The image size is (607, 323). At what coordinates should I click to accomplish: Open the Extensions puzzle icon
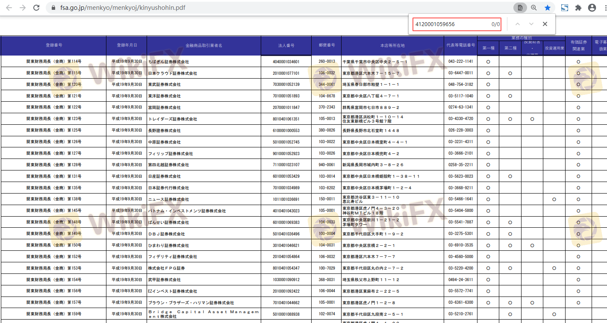tap(578, 8)
